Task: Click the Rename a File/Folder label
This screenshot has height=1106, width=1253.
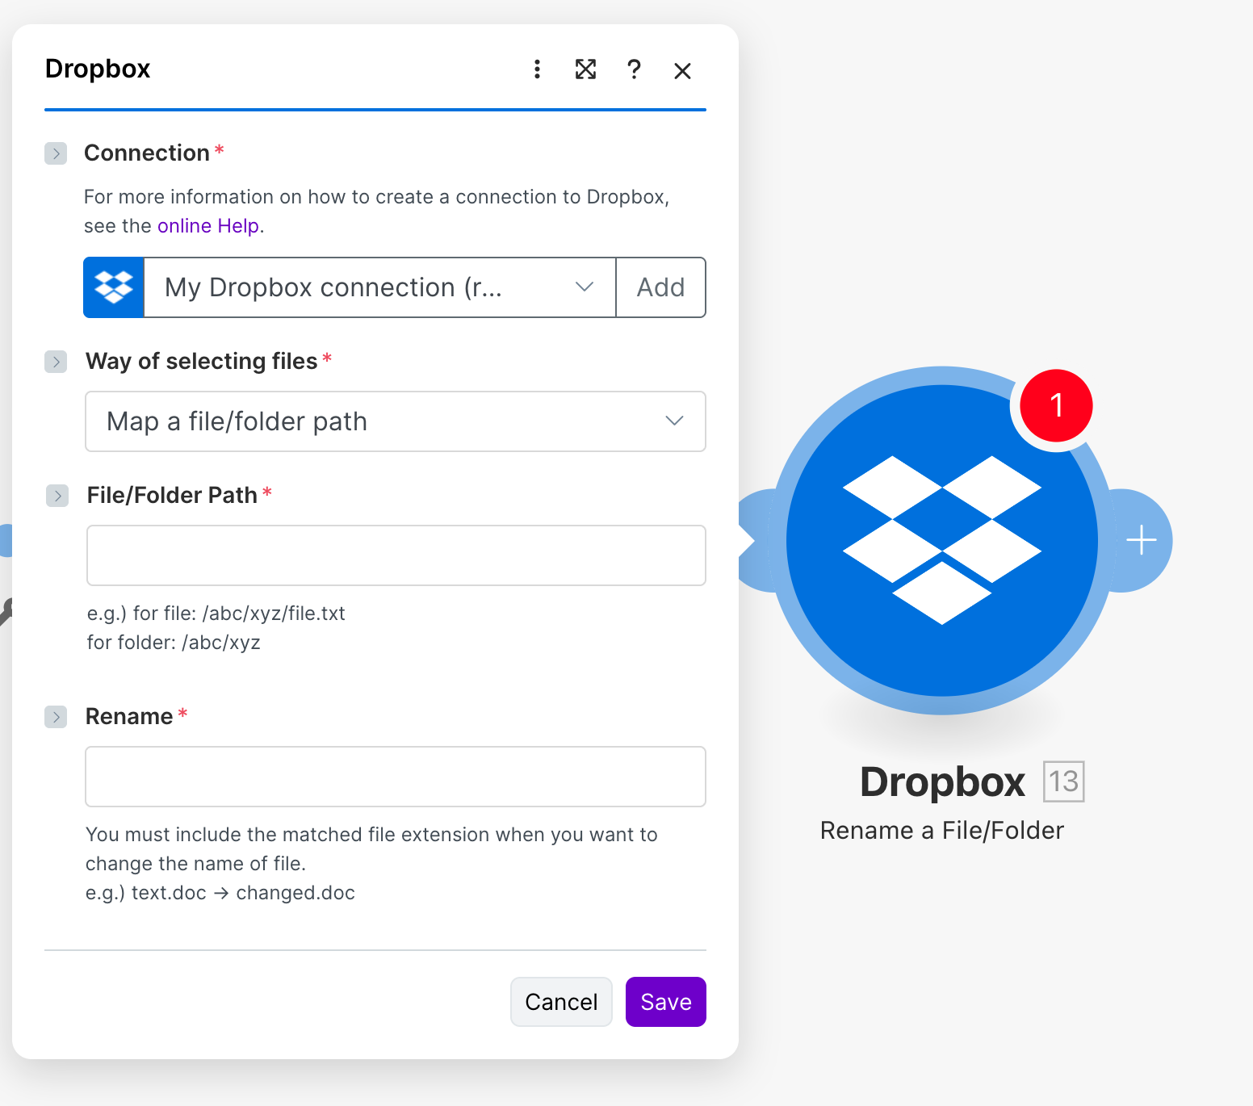Action: click(942, 831)
